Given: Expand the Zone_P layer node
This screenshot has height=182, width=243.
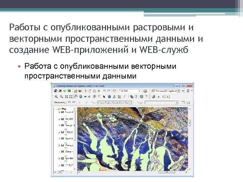Looking at the screenshot, I should pos(59,165).
